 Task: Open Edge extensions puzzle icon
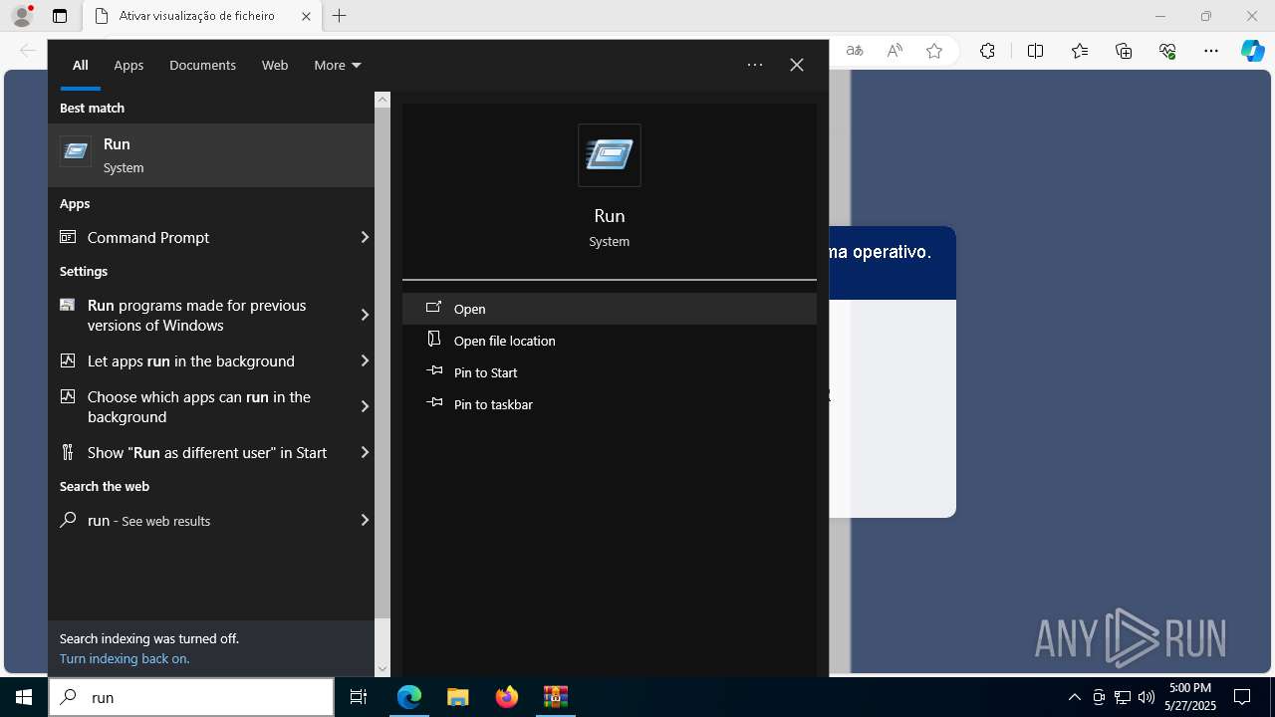(987, 51)
